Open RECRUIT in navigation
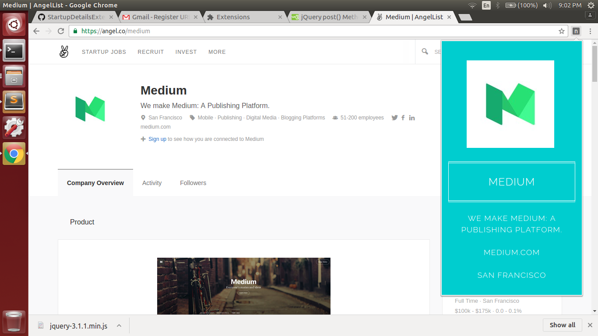 [151, 52]
